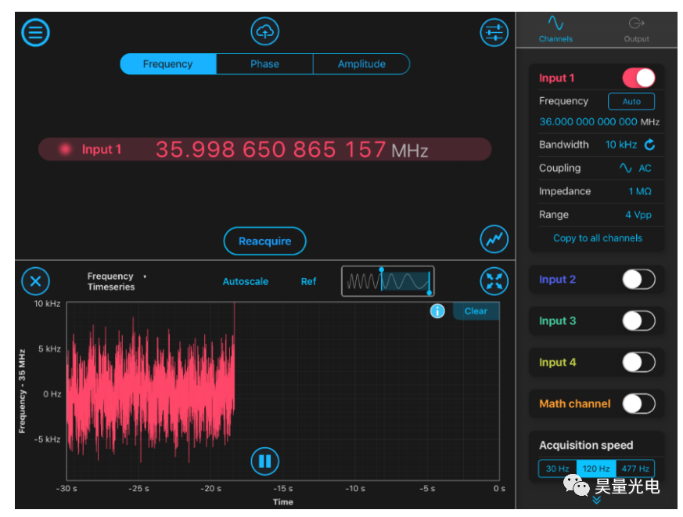This screenshot has height=517, width=683.
Task: Enable the Math channel switch
Action: pyautogui.click(x=638, y=403)
